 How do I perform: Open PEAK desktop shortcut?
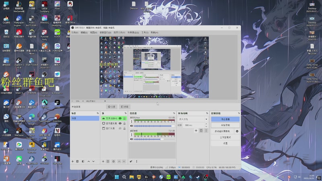coord(57,6)
